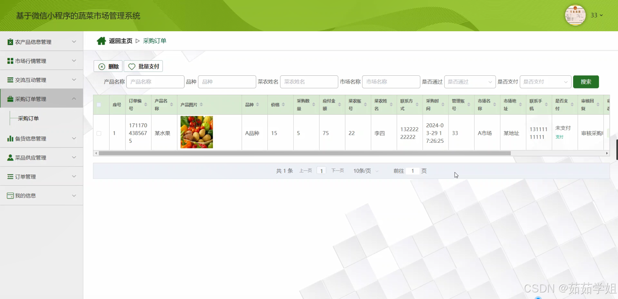The image size is (618, 299).
Task: Click the 采购订单 breadcrumb text
Action: tap(155, 41)
